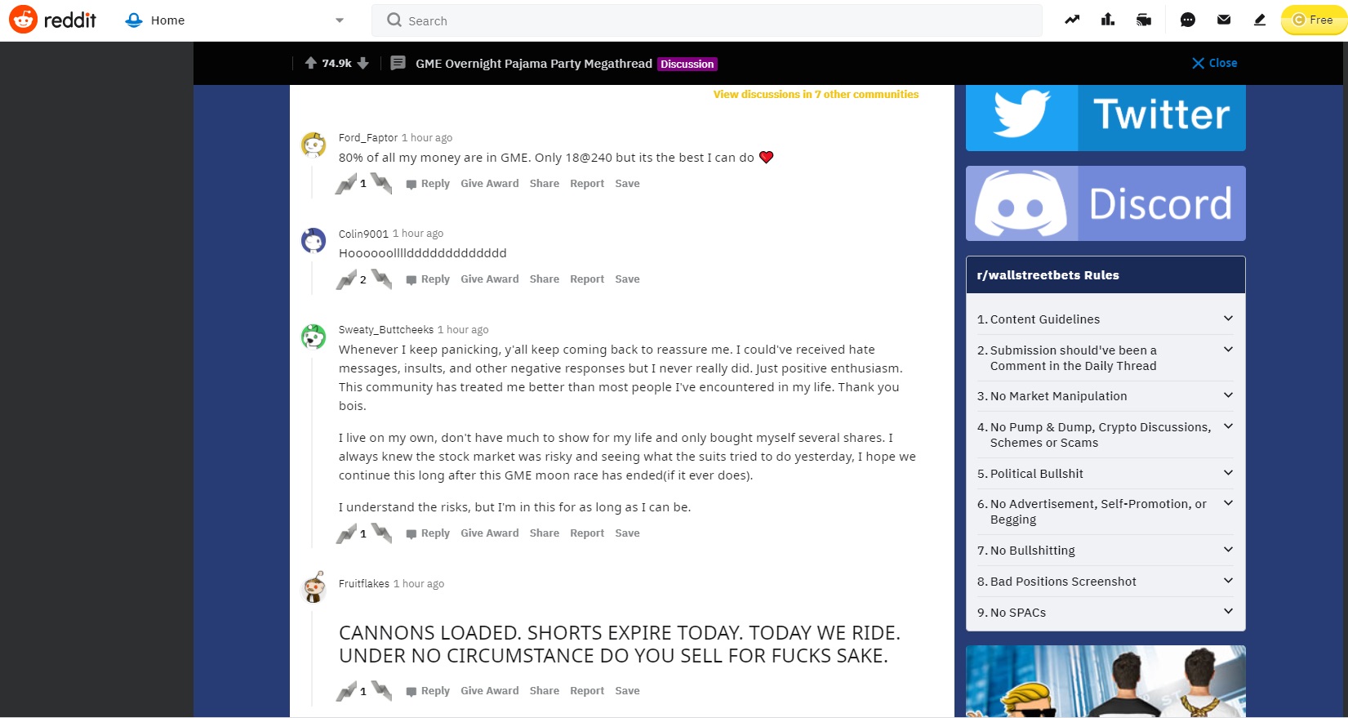Open the All bar-chart icon in header
Viewport: 1348px width, 718px height.
click(1108, 20)
